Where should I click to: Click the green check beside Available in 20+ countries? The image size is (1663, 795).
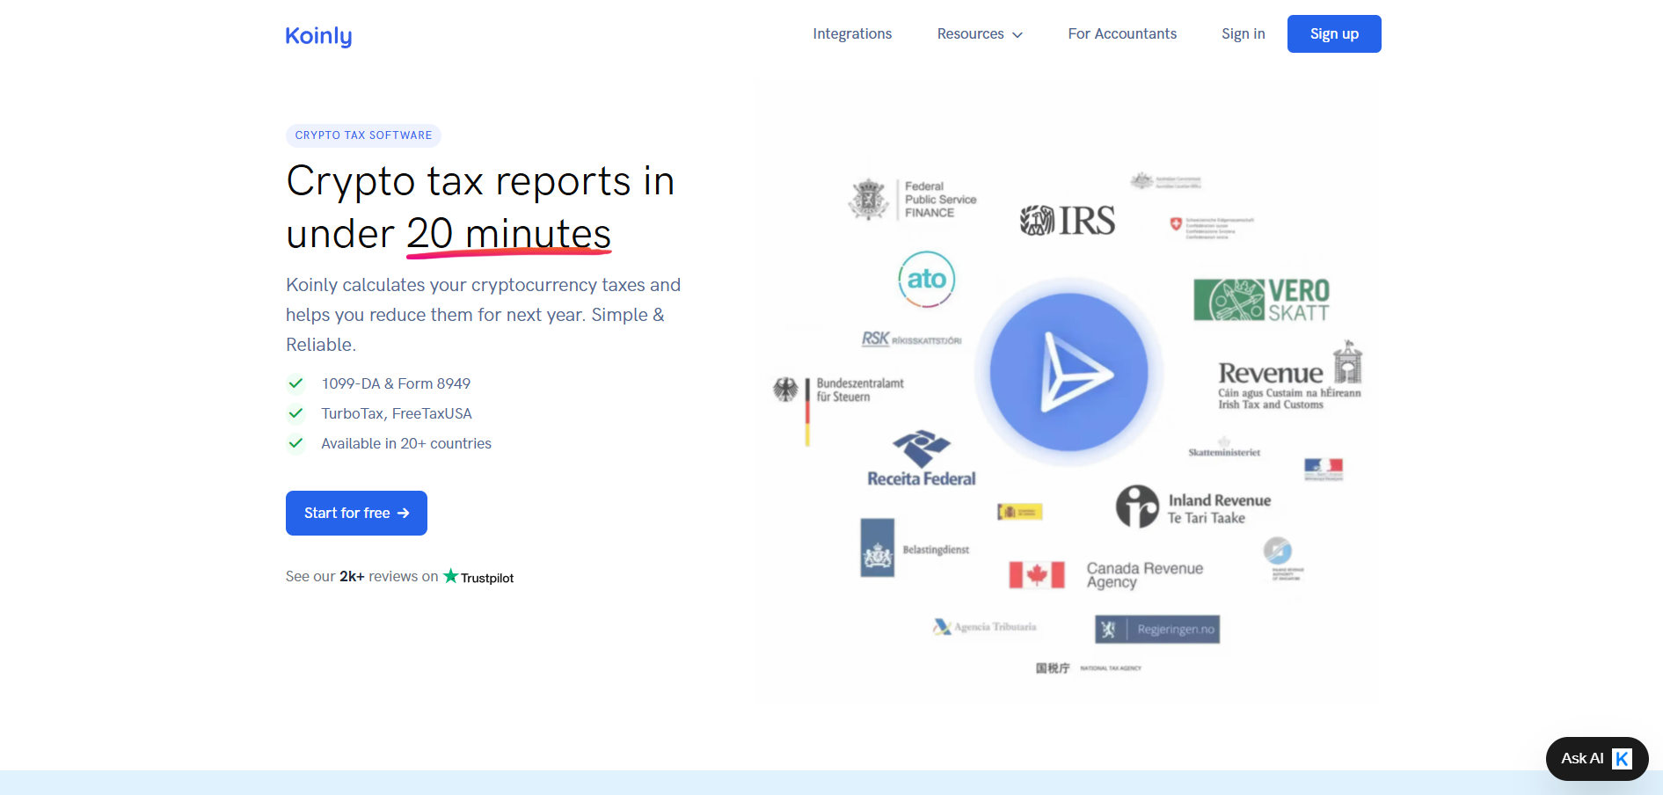tap(296, 443)
